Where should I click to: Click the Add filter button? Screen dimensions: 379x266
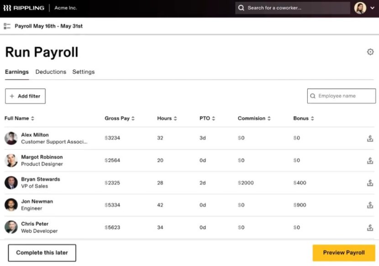25,96
